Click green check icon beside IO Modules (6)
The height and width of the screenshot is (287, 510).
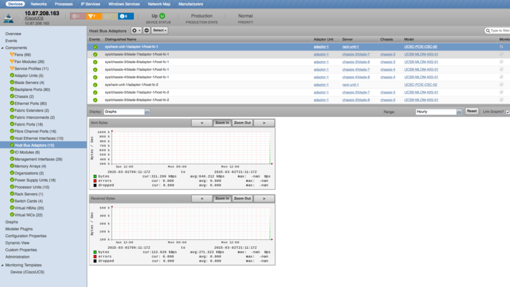(x=12, y=152)
